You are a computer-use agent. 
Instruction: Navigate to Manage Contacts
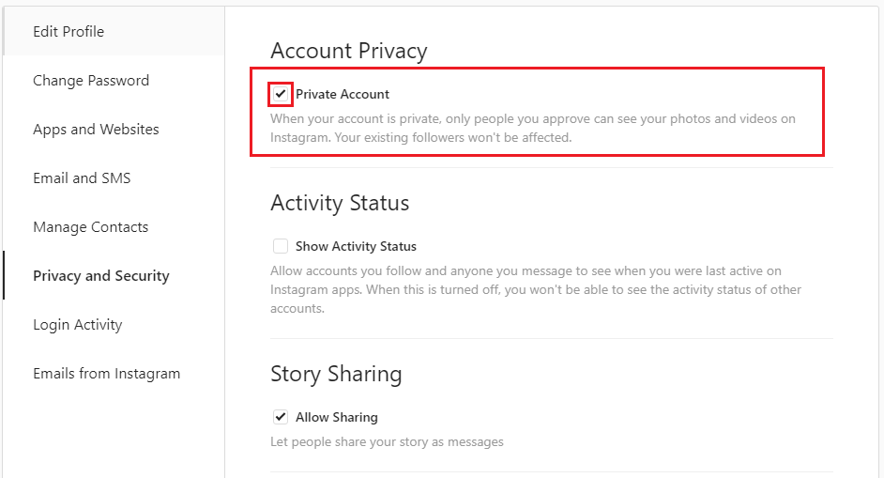(x=90, y=227)
